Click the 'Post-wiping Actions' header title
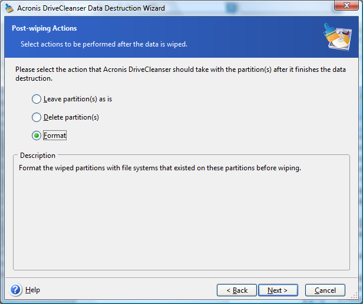This screenshot has height=304, width=363. coord(44,28)
